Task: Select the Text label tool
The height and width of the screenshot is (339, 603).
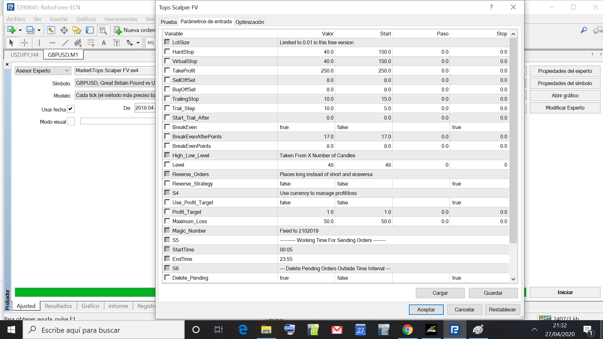Action: [x=117, y=43]
